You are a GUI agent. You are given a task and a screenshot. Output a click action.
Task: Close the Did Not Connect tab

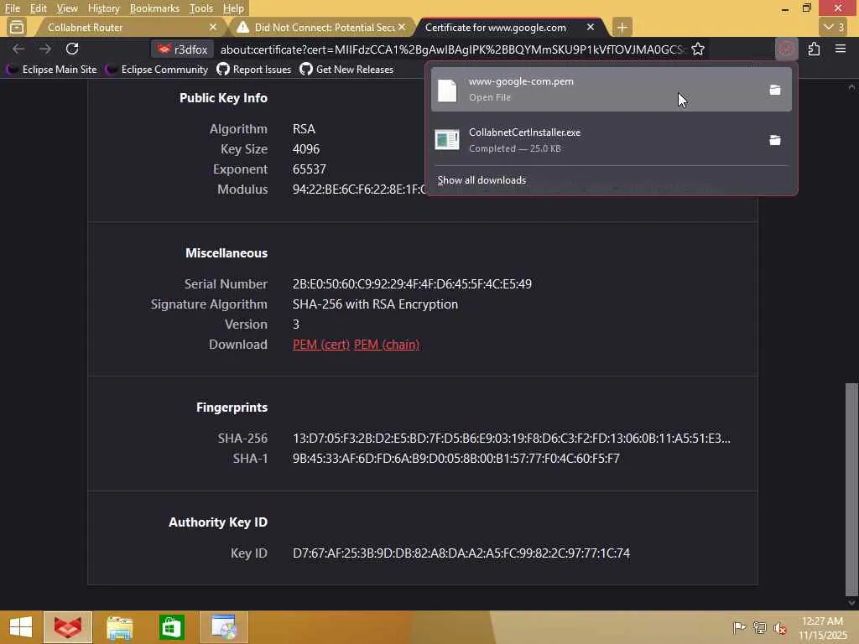click(402, 27)
